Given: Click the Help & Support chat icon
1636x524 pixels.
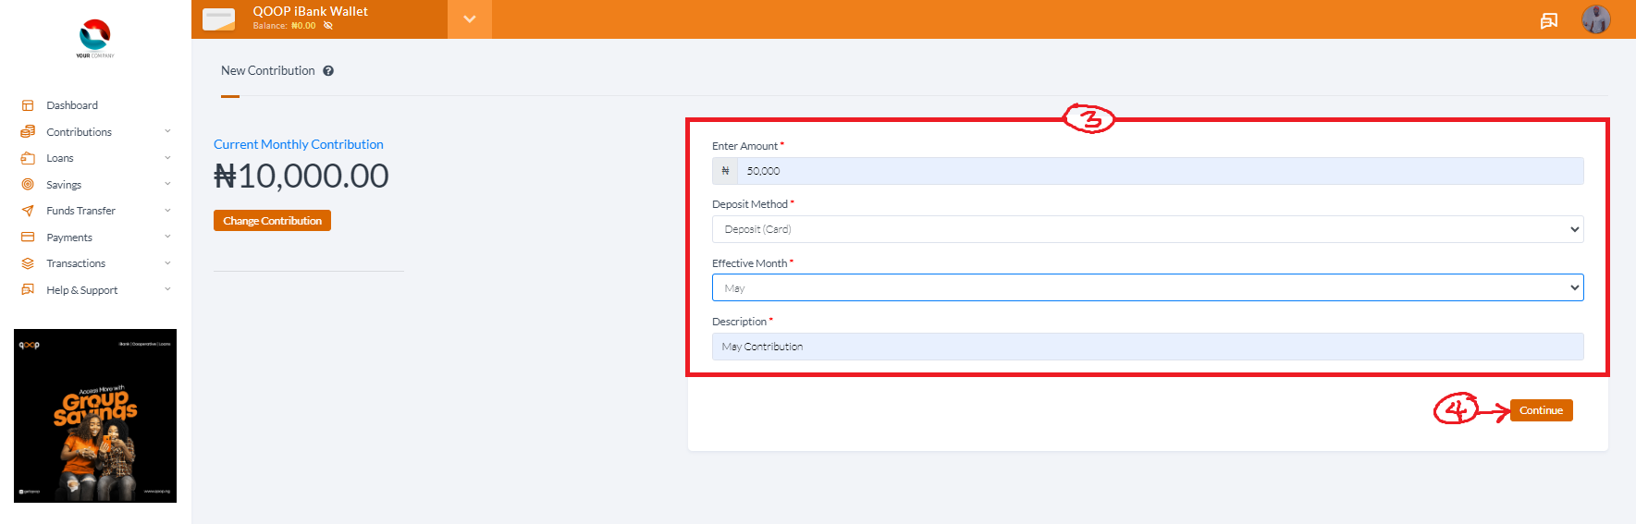Looking at the screenshot, I should coord(28,290).
